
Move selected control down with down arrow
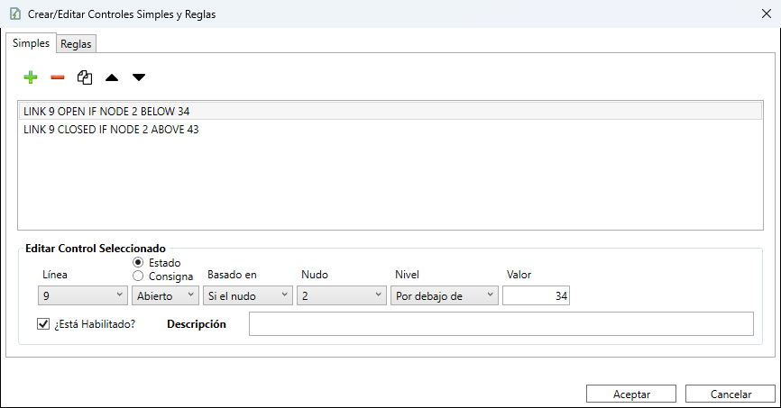(x=139, y=77)
